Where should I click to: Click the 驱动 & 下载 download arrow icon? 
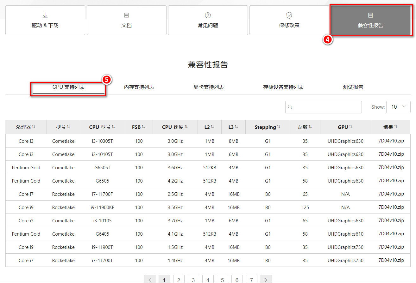45,15
